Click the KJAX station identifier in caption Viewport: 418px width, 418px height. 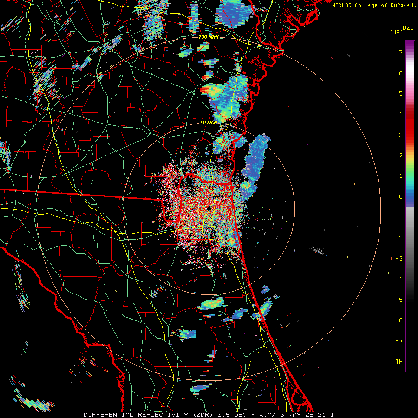[x=267, y=415]
